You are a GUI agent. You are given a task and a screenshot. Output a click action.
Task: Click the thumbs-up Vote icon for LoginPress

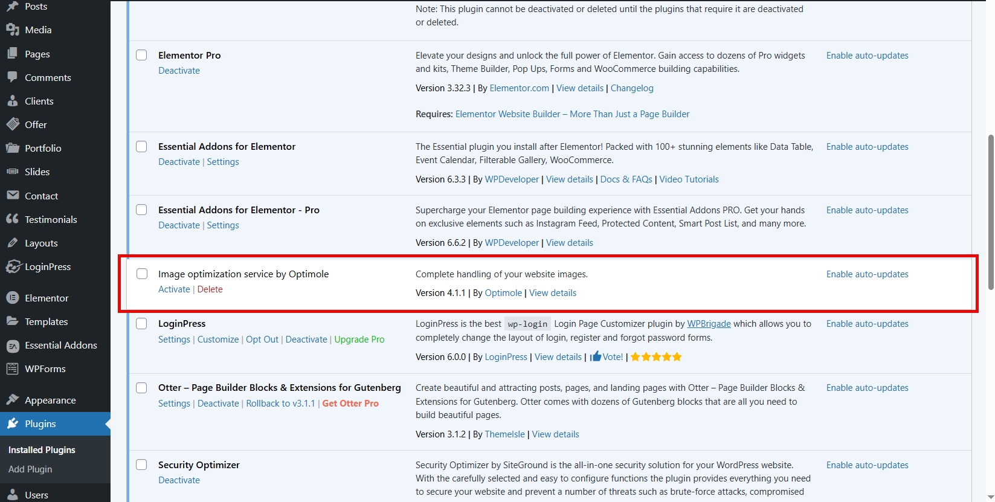(596, 356)
